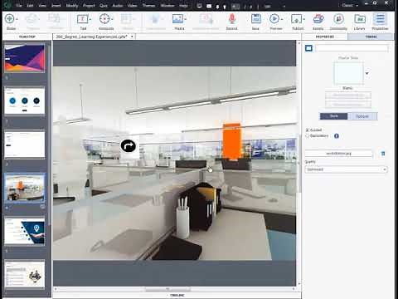This screenshot has width=398, height=299.
Task: Open the Master Slide dropdown arrow
Action: point(367,73)
